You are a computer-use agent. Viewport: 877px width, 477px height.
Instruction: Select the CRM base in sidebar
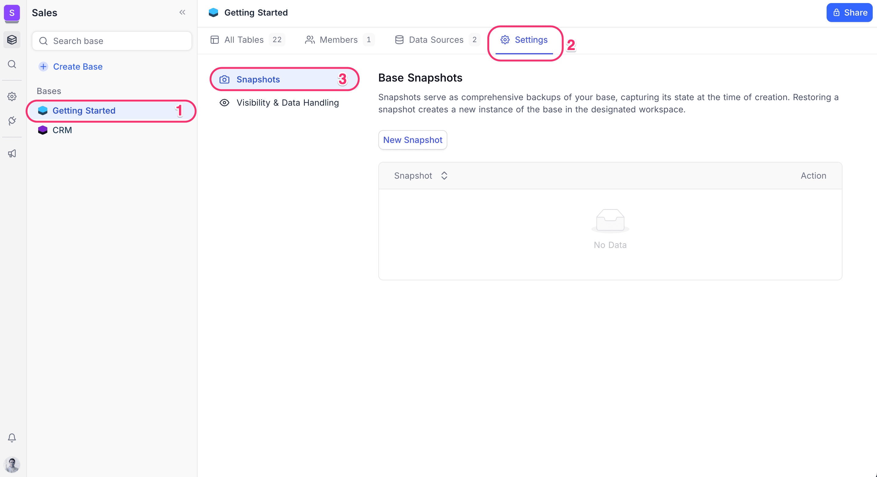[62, 130]
